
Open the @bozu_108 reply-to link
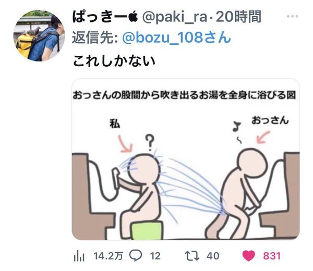(x=176, y=38)
